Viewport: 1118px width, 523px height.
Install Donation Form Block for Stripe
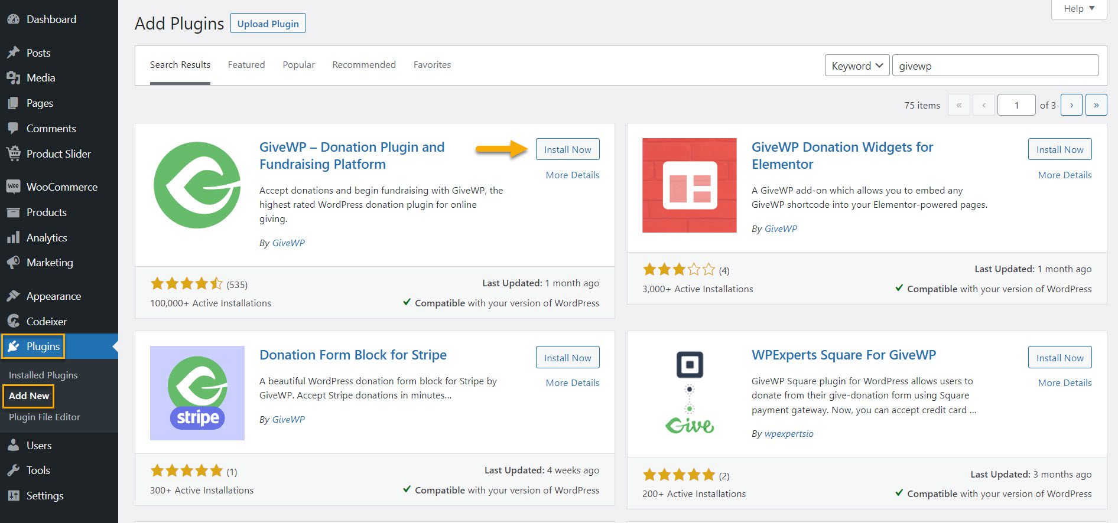pyautogui.click(x=567, y=357)
